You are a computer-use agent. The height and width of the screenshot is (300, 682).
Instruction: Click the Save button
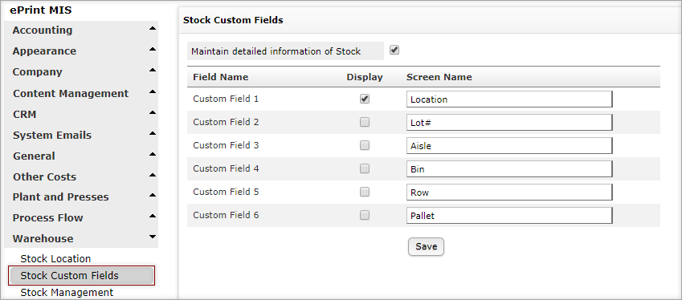point(426,246)
